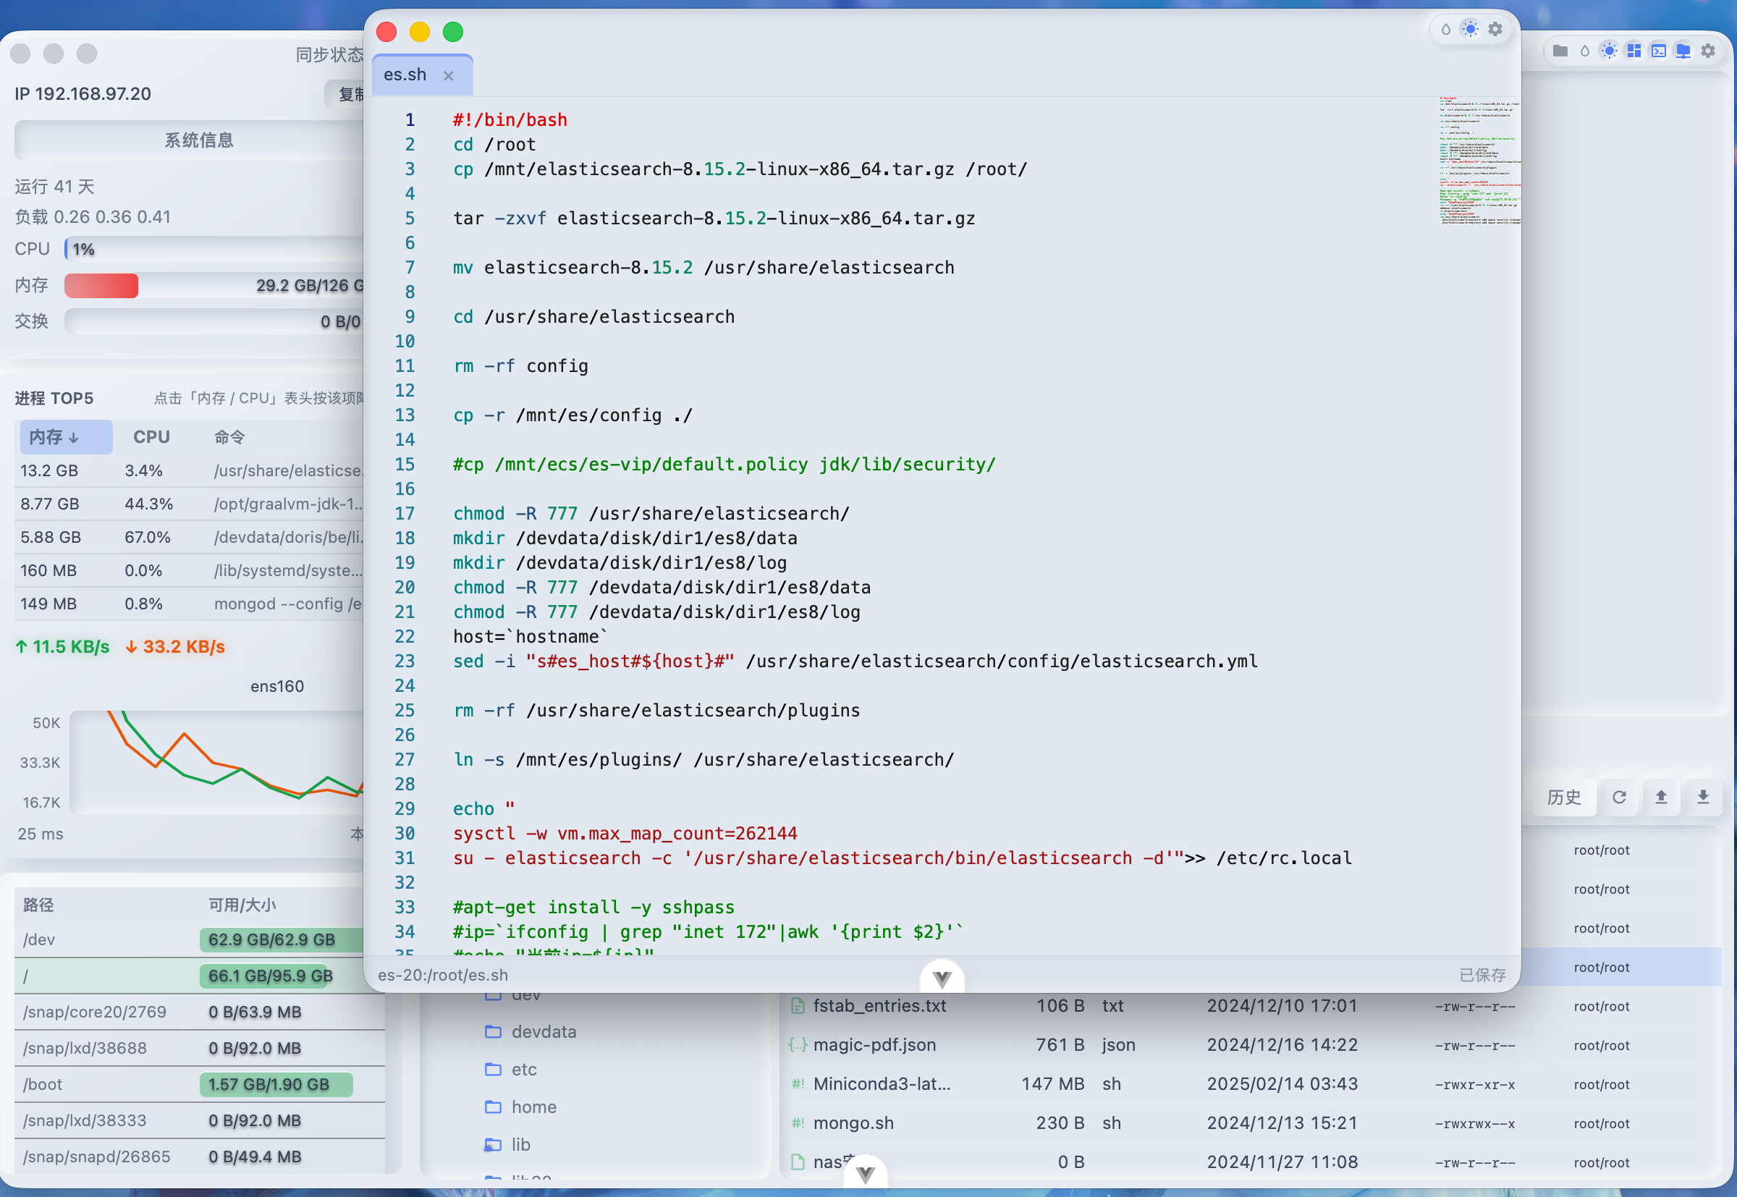Toggle the sun light-theme icon in the editor window
Viewport: 1737px width, 1197px height.
click(x=1470, y=29)
